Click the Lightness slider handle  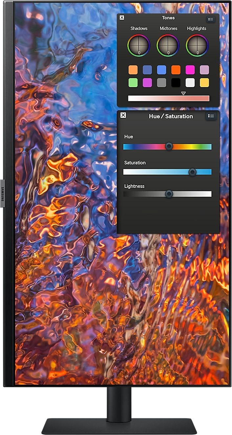169,194
